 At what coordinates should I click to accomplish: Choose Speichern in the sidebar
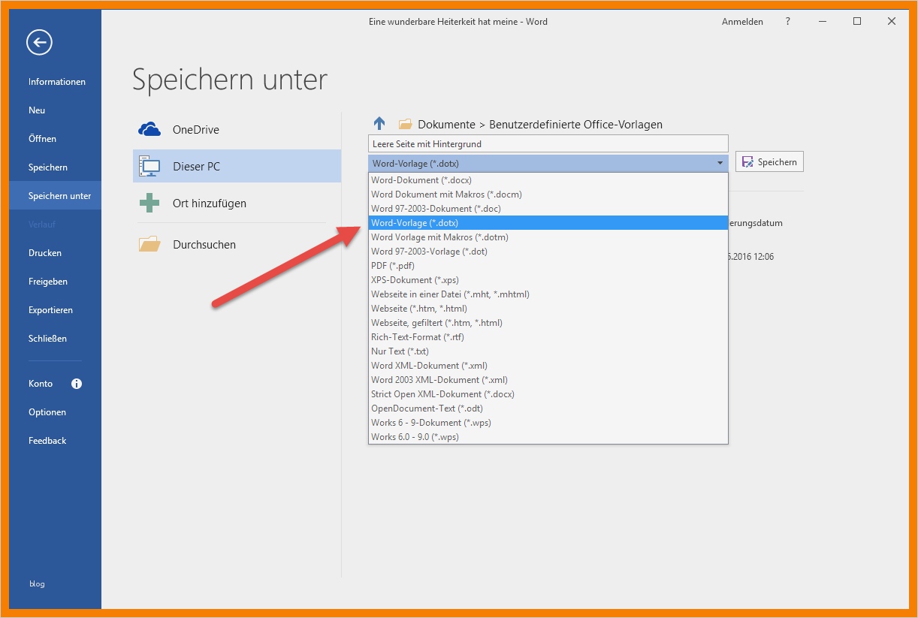[x=48, y=167]
